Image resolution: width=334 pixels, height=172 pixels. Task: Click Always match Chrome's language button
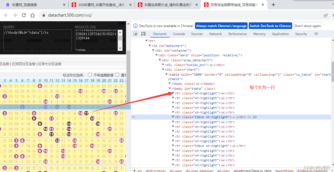(x=221, y=26)
